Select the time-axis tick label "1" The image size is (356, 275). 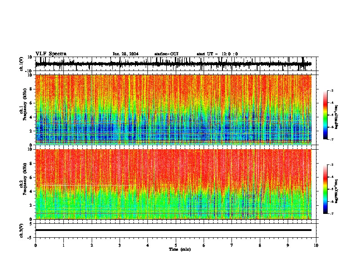pos(63,245)
